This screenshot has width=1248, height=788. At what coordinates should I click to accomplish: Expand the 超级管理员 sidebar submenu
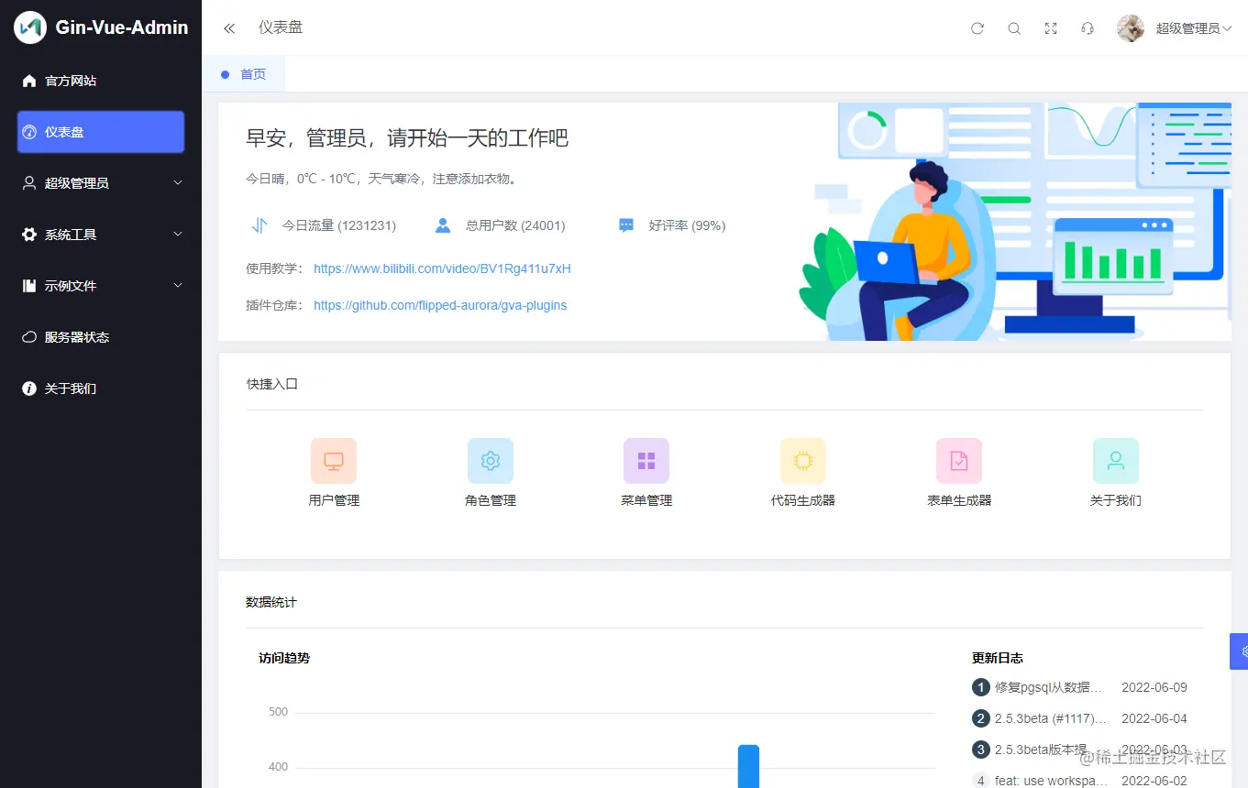point(101,183)
